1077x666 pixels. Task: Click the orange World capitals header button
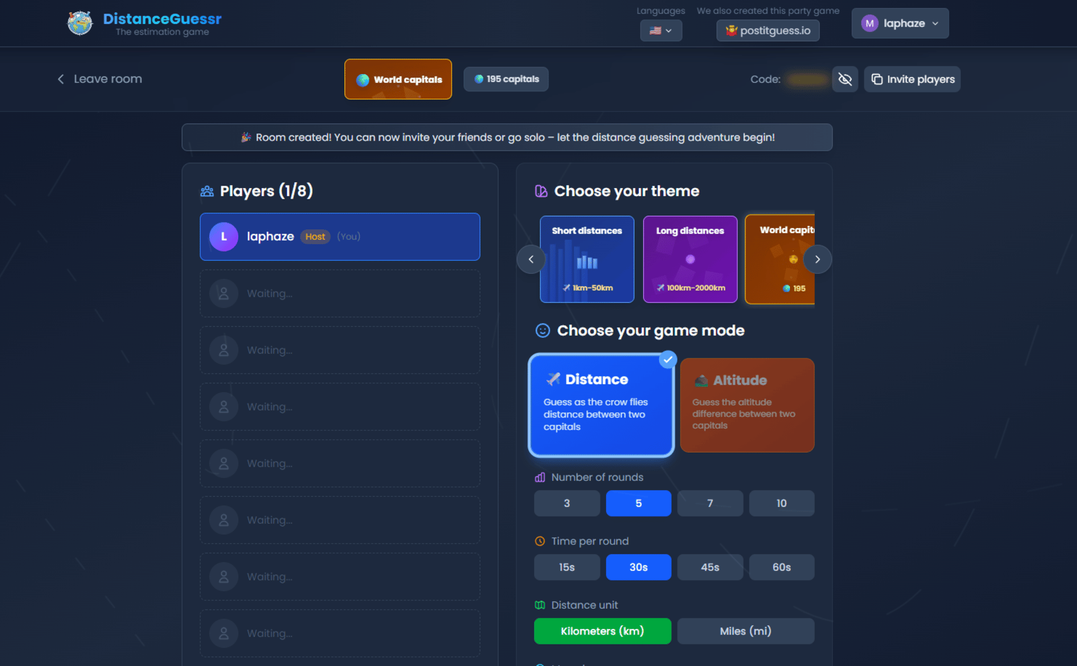(398, 79)
